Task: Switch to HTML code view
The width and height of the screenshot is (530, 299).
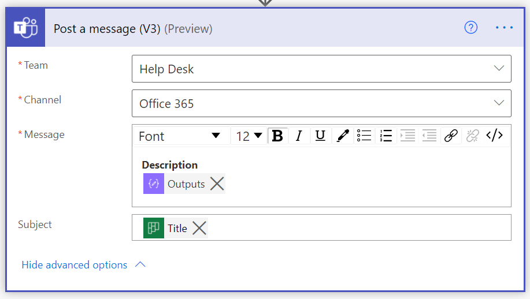Action: point(494,136)
